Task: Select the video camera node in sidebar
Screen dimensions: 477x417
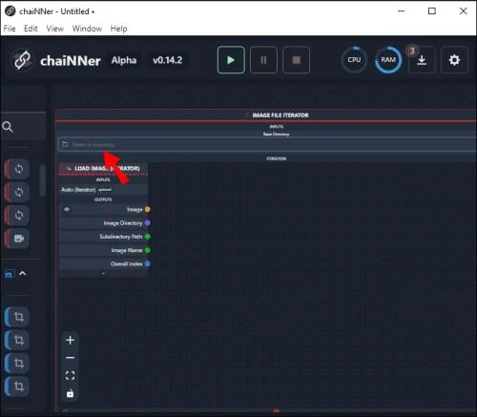Action: tap(18, 238)
